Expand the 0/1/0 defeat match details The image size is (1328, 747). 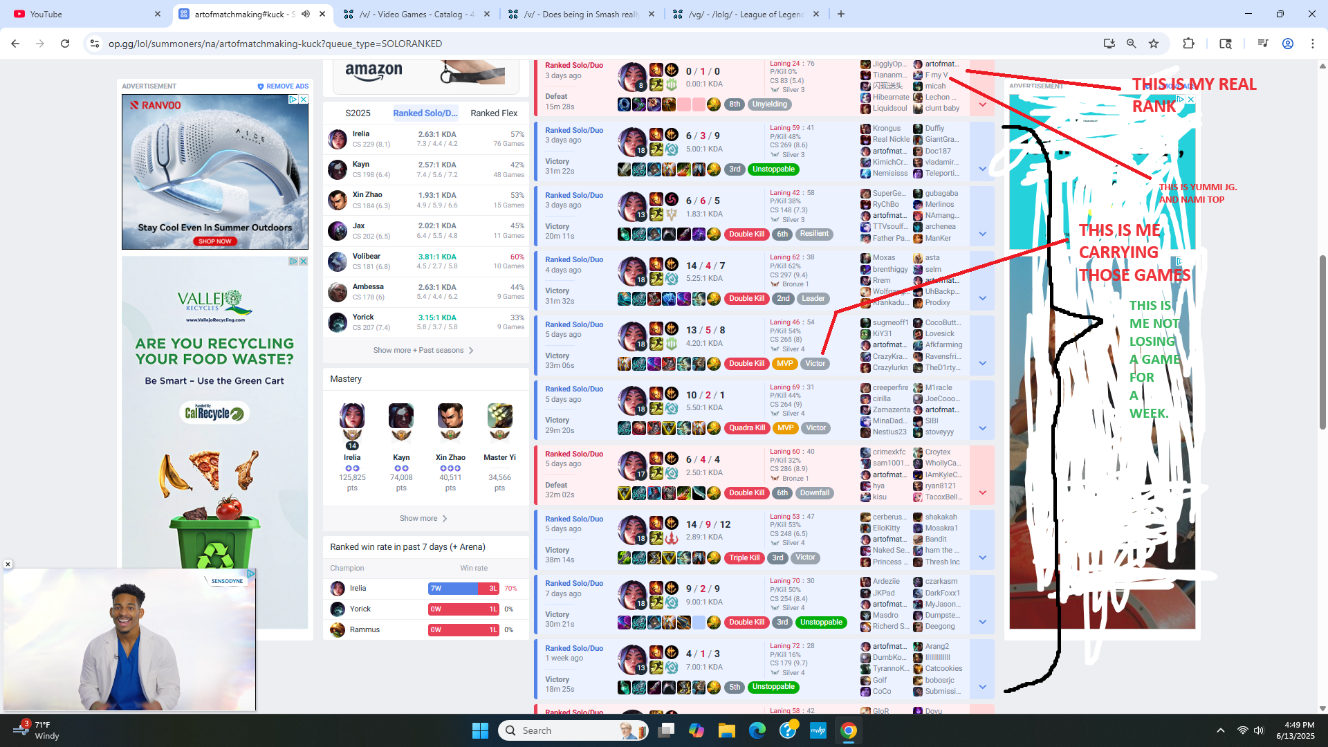click(x=982, y=104)
